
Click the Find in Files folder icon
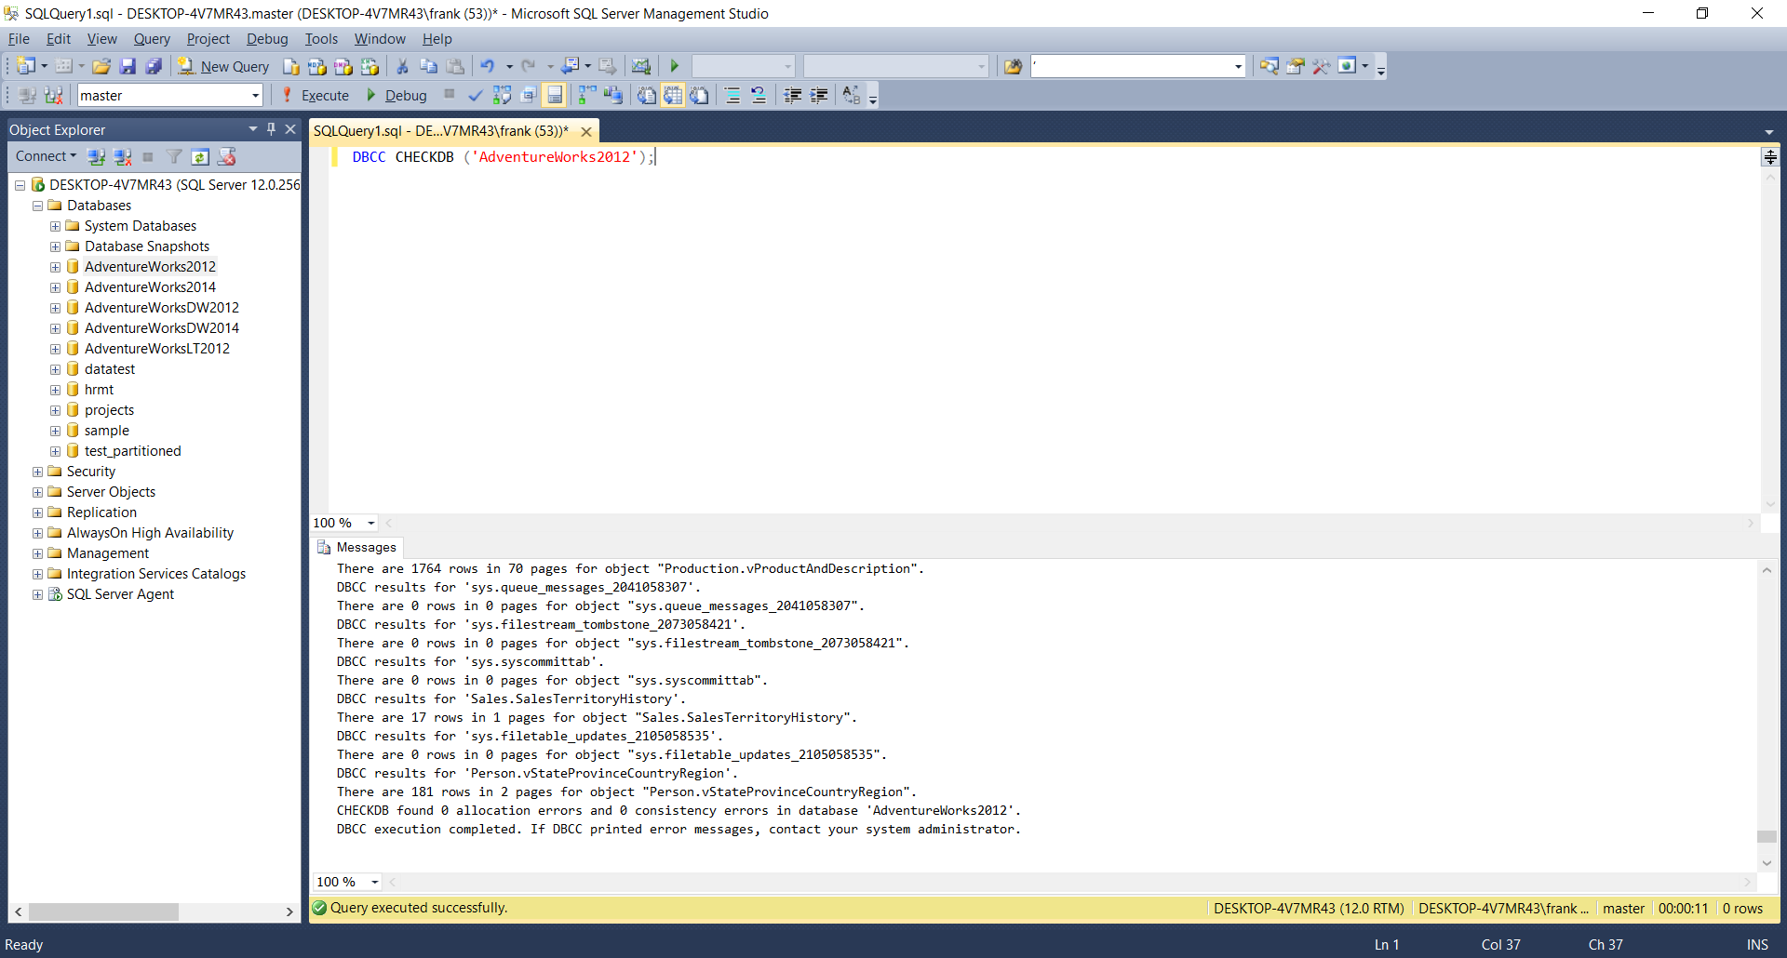(1013, 66)
